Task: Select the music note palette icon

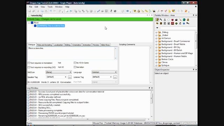Action: click(180, 23)
